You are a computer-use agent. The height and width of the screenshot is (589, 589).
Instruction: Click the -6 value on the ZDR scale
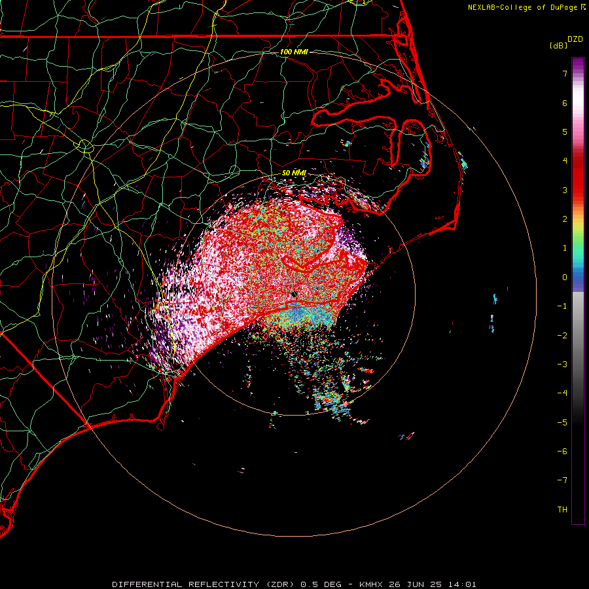(x=562, y=452)
